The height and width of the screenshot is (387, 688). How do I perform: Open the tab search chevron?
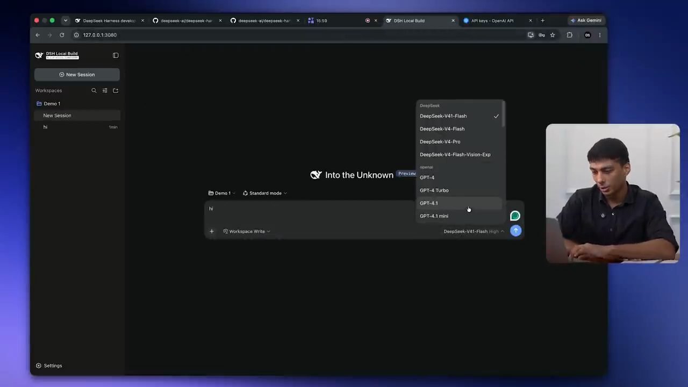(x=66, y=20)
